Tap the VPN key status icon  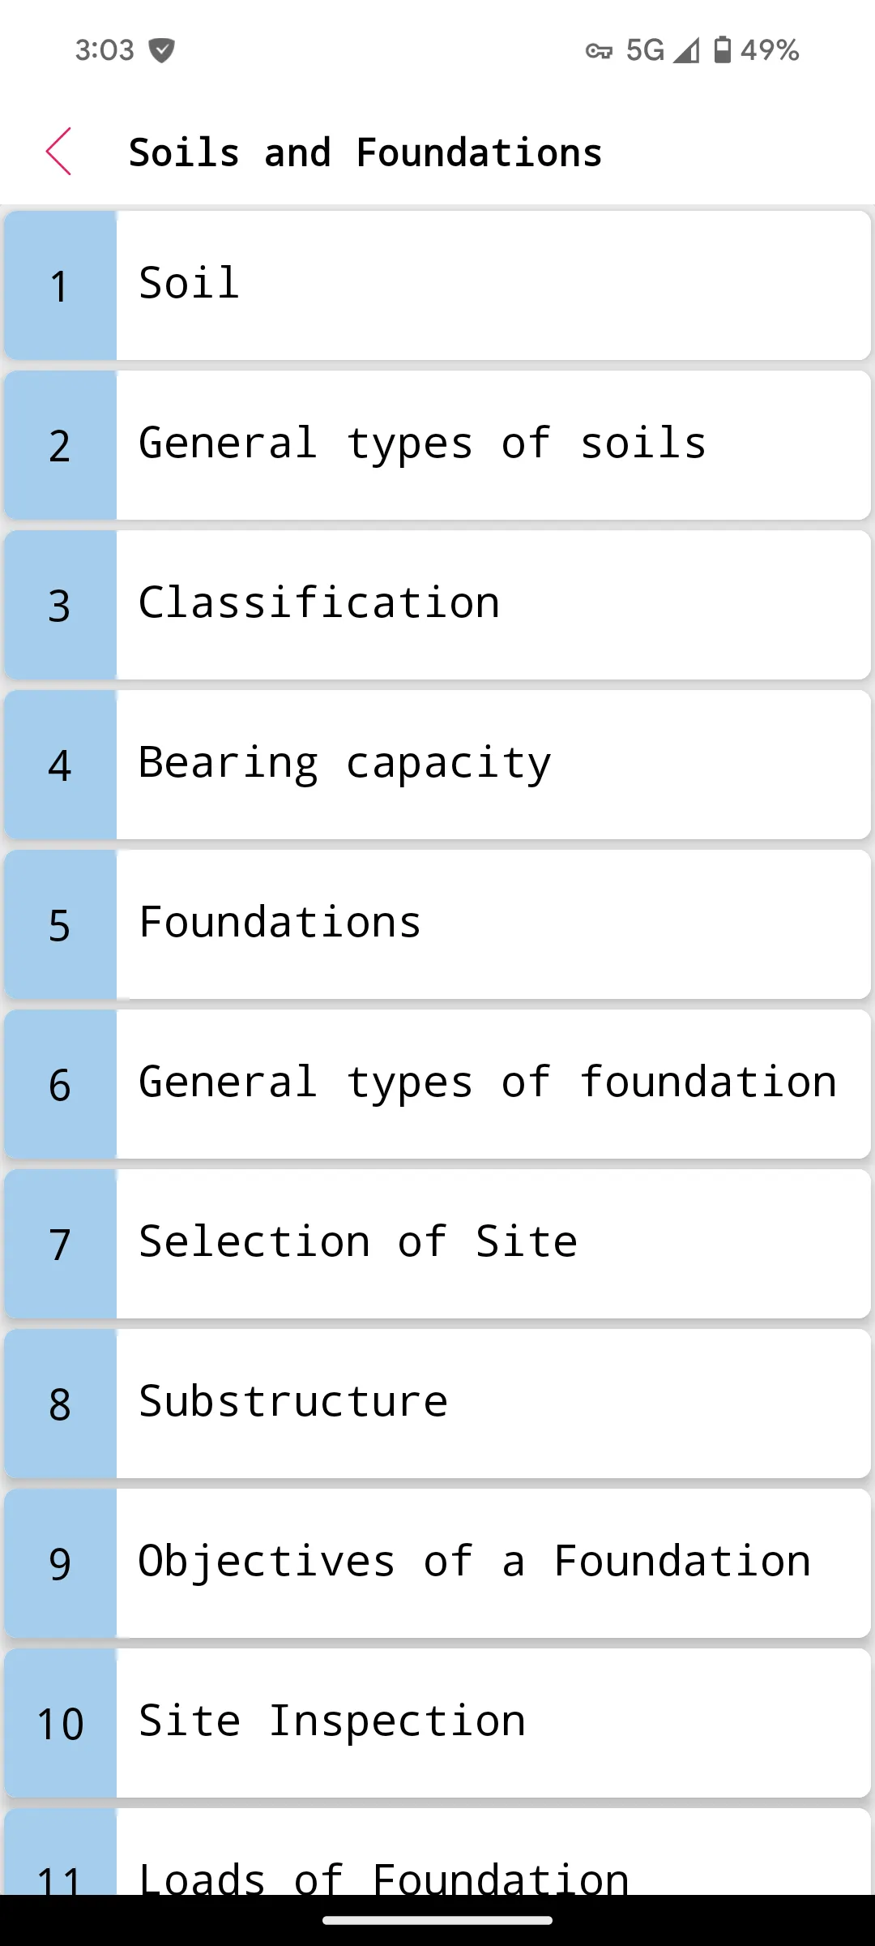[599, 51]
